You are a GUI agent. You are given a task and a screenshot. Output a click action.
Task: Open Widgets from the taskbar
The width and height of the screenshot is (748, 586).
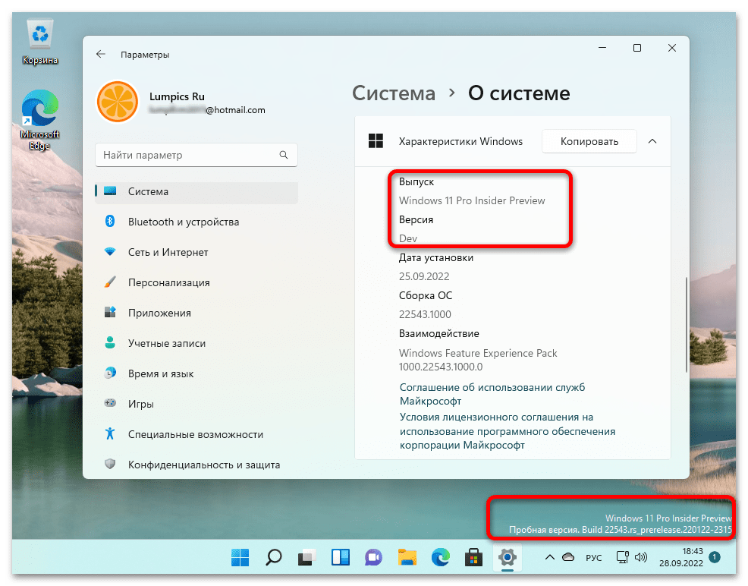click(341, 557)
